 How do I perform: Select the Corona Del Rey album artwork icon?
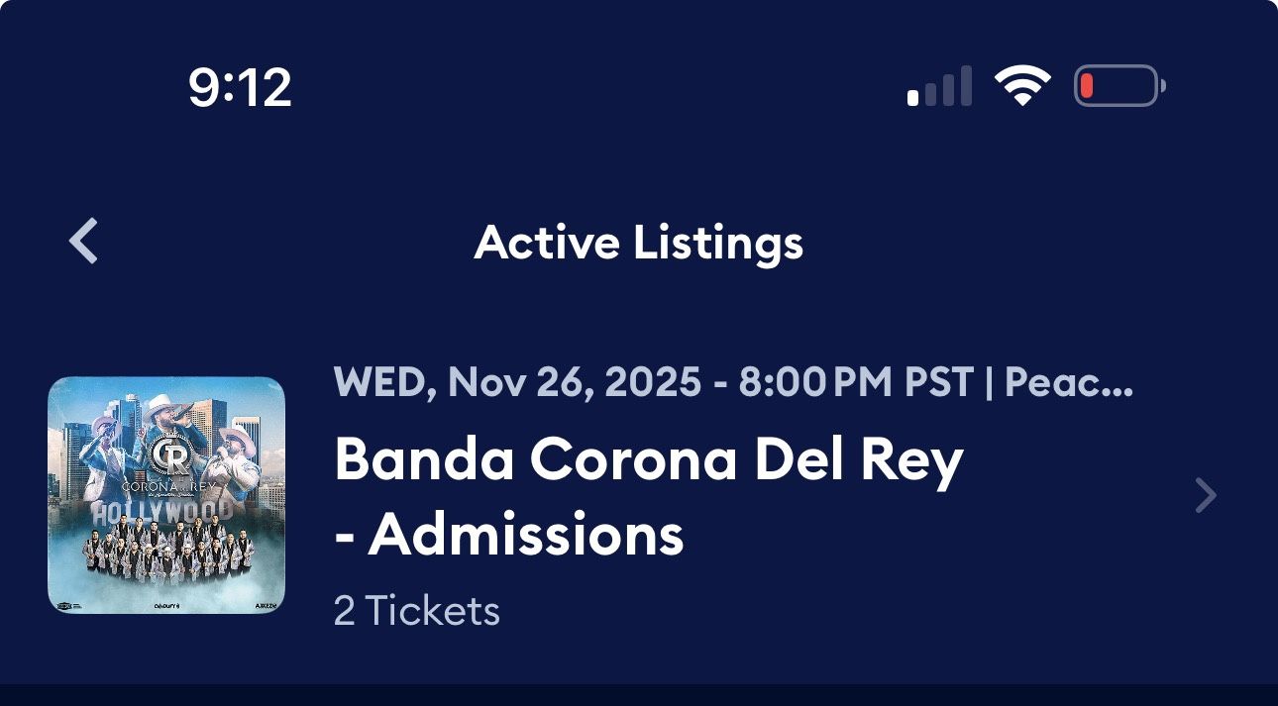[166, 493]
